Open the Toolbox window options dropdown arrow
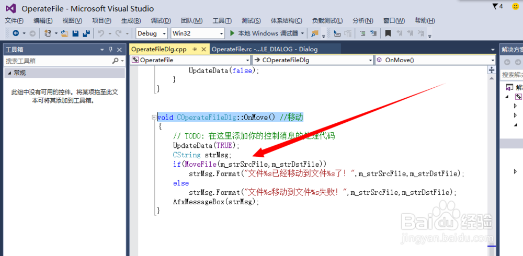 [x=102, y=50]
